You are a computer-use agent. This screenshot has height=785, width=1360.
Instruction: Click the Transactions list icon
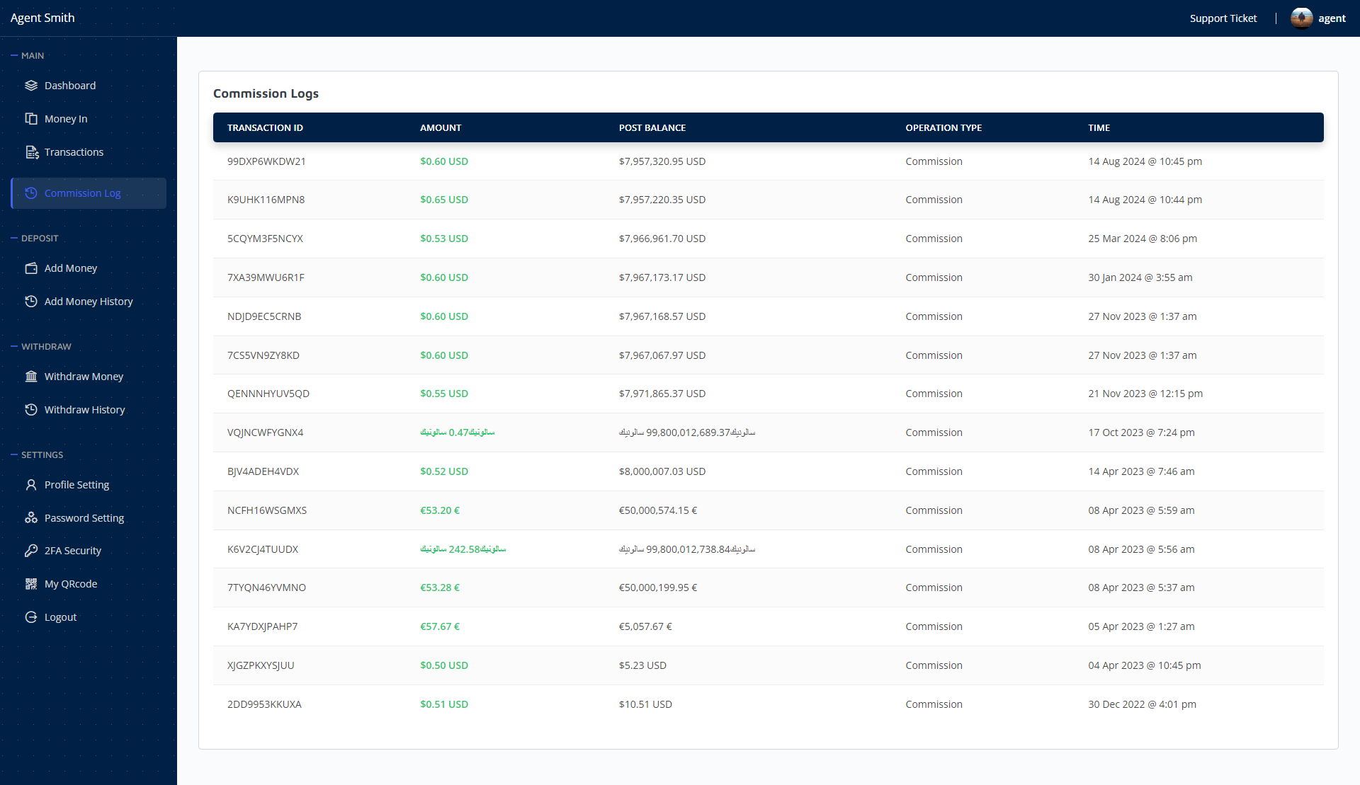pos(31,151)
